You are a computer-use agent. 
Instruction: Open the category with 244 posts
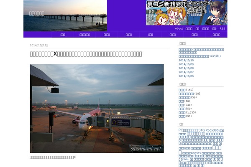pos(181,105)
